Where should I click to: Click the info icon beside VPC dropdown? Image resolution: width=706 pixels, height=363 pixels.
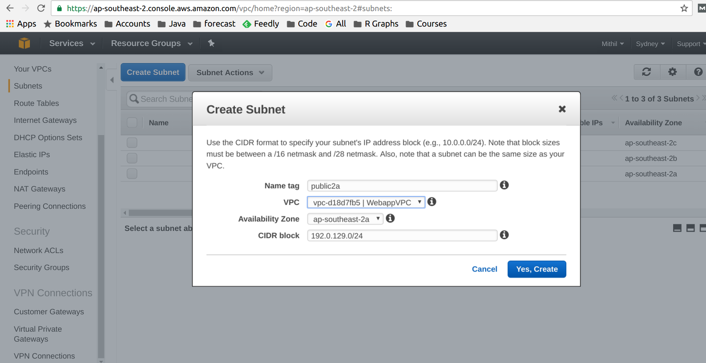click(432, 202)
